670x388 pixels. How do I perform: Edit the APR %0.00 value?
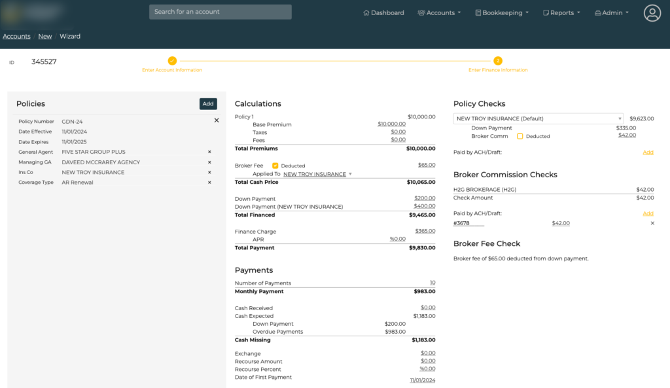coord(397,239)
